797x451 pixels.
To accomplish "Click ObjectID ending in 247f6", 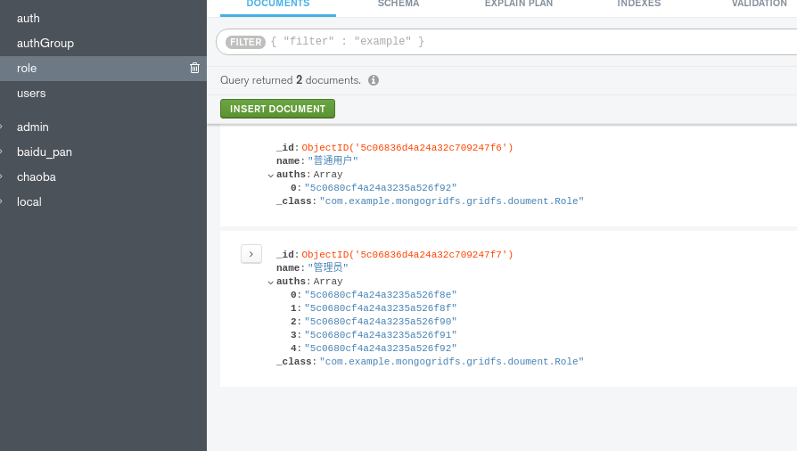I will click(x=407, y=147).
